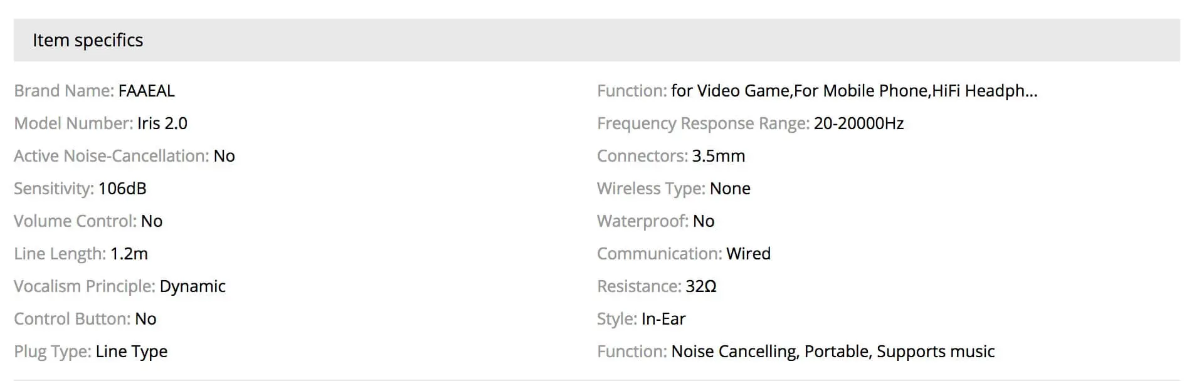Click the Sensitivity 106dB specification
This screenshot has height=381, width=1194.
point(80,189)
